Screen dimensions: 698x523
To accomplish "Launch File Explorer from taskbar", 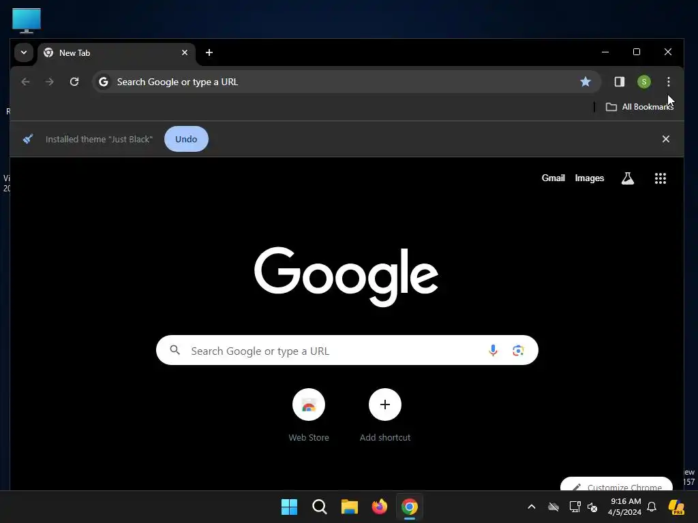I will [350, 507].
